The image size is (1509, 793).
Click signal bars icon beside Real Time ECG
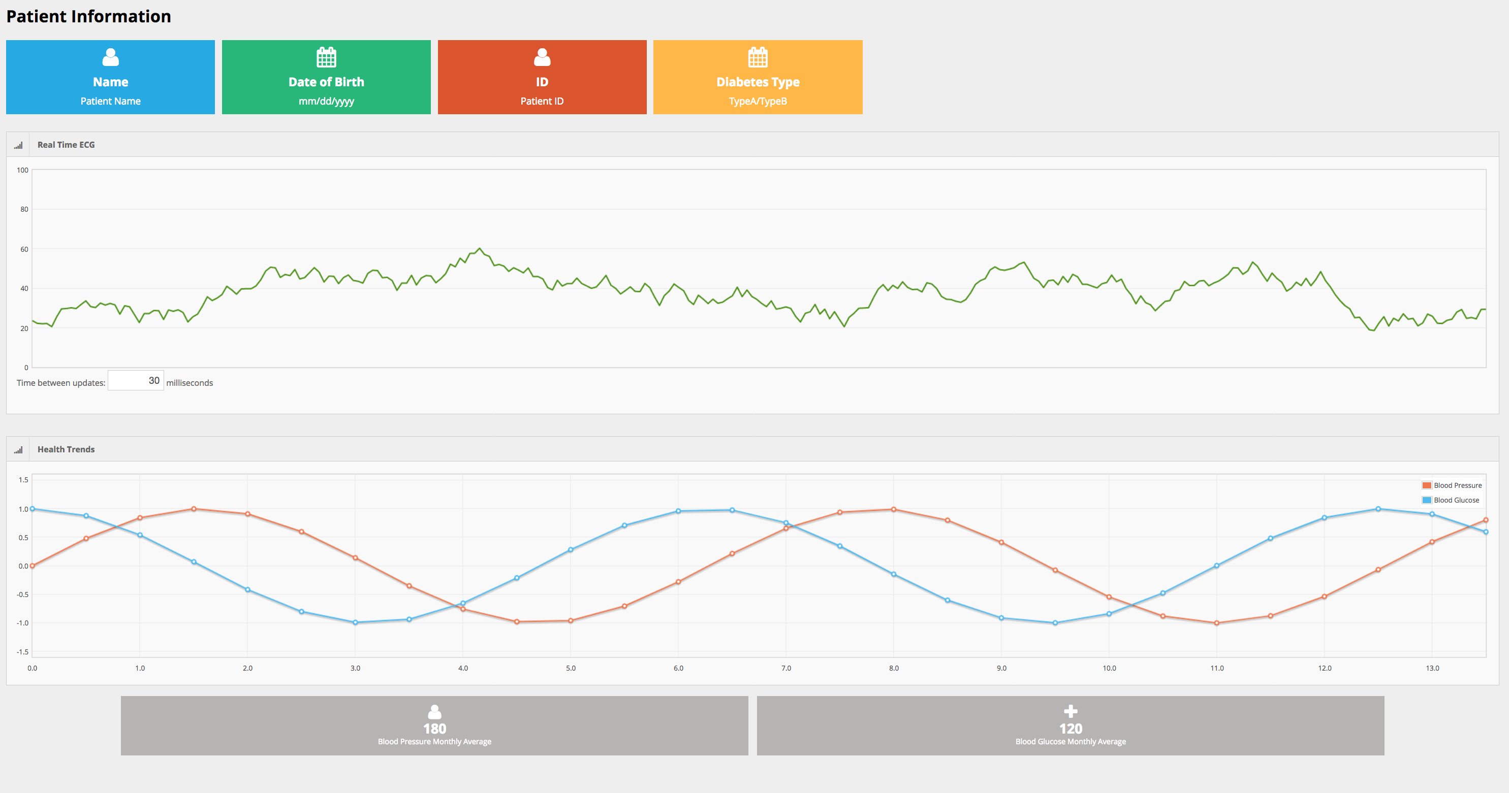[x=18, y=145]
